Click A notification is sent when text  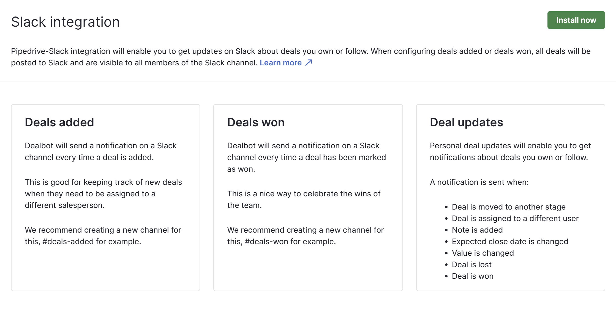(479, 182)
